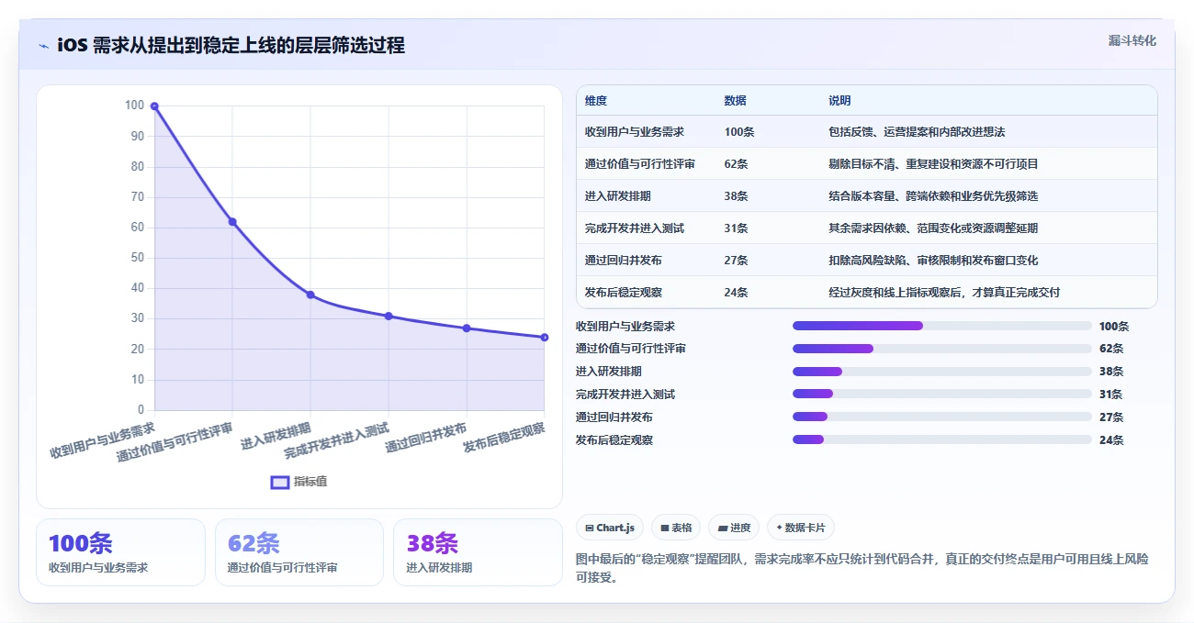Click the 维度 column header
The image size is (1194, 623).
[596, 100]
